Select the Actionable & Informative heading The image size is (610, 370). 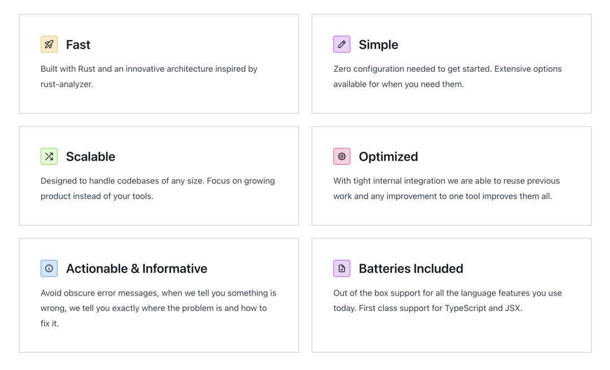point(137,268)
